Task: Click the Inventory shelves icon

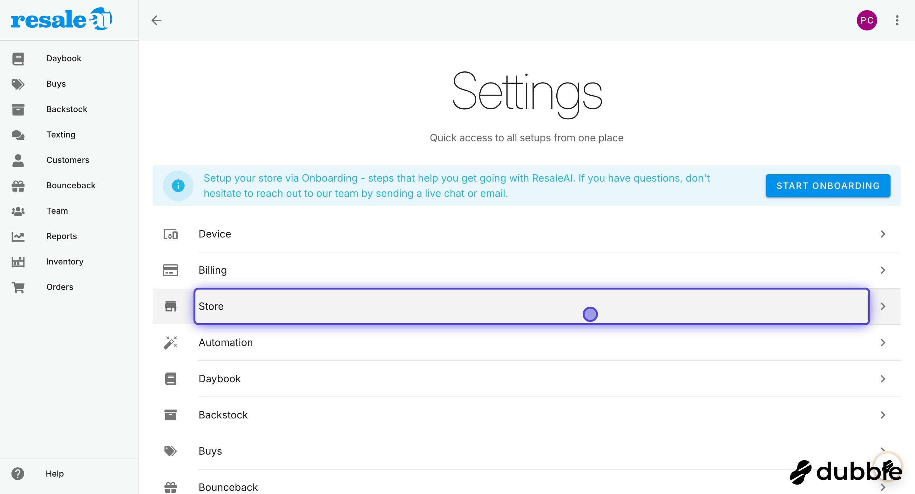Action: point(18,262)
